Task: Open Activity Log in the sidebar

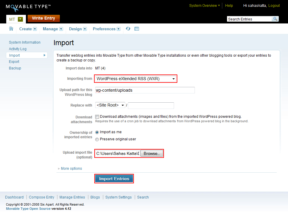Action: [18, 49]
